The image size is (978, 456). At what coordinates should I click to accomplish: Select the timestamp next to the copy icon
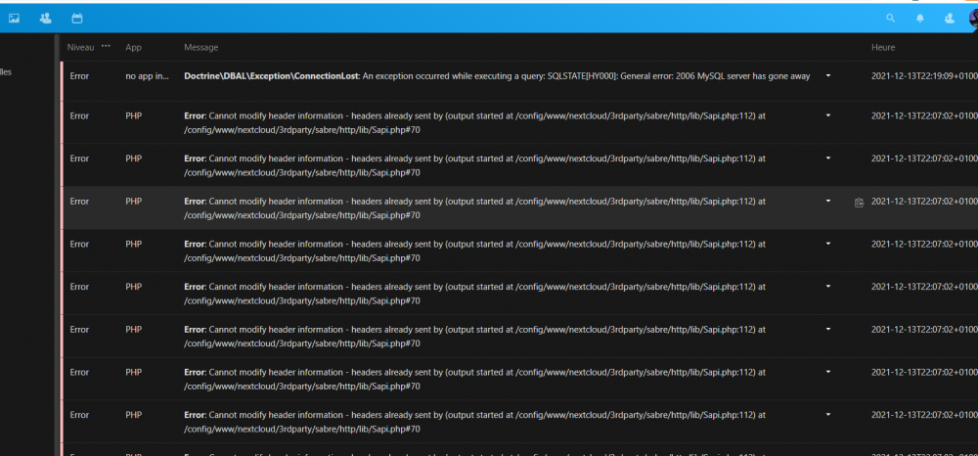(924, 202)
